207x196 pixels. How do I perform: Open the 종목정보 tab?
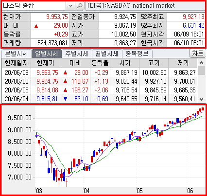pos(137,53)
